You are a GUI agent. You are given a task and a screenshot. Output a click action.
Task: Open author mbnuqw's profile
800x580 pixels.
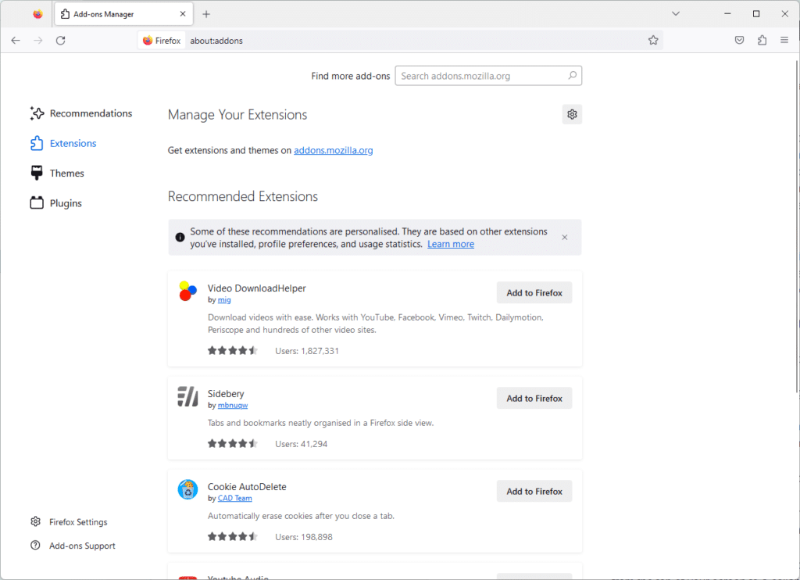[x=233, y=406]
